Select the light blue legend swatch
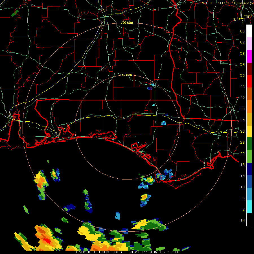Image resolution: width=254 pixels, height=254 pixels. (249, 194)
